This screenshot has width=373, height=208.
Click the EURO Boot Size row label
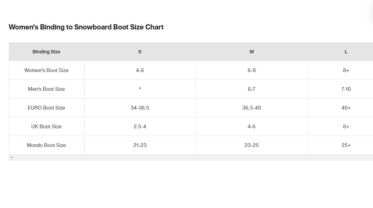[x=46, y=108]
